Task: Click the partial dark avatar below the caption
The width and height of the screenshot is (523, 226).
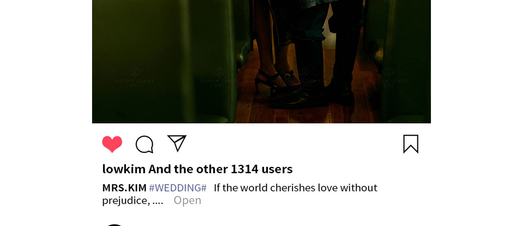Action: 114,225
